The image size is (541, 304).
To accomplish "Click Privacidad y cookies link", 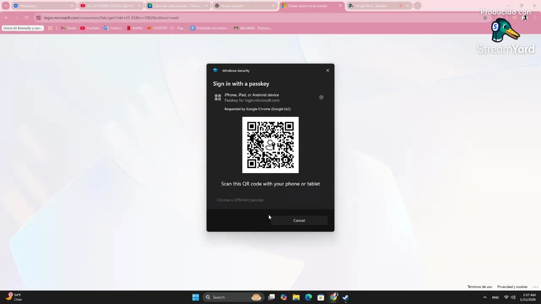I will point(512,287).
